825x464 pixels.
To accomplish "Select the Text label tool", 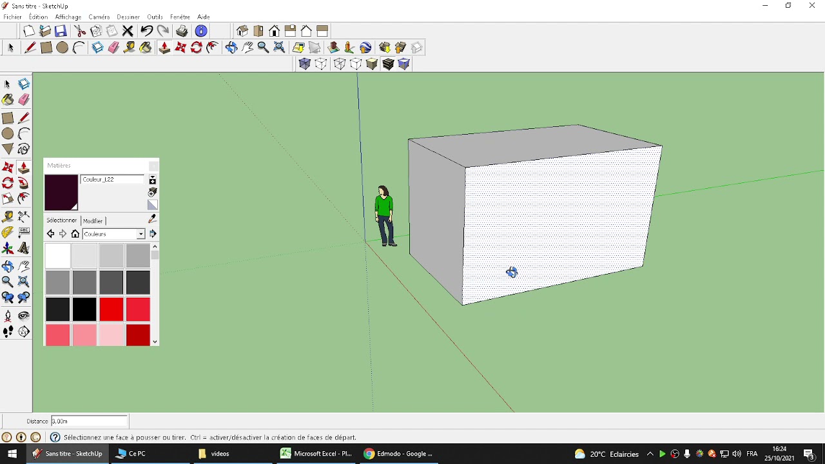I will pyautogui.click(x=24, y=233).
